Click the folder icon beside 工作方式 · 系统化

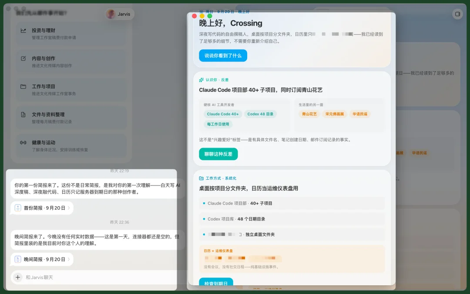pos(201,178)
